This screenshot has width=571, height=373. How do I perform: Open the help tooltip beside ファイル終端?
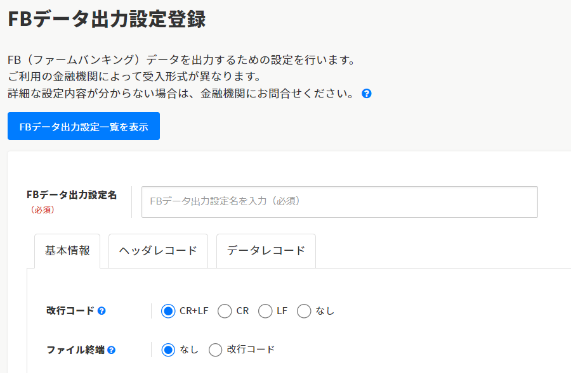point(112,350)
